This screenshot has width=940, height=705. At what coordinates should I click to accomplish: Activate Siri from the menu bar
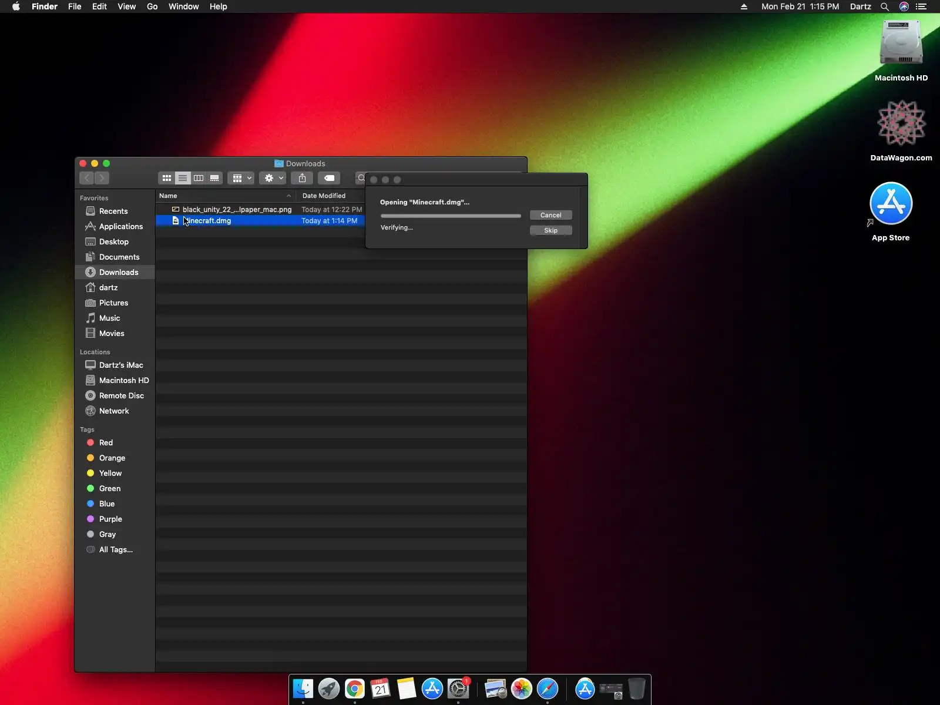click(x=904, y=6)
